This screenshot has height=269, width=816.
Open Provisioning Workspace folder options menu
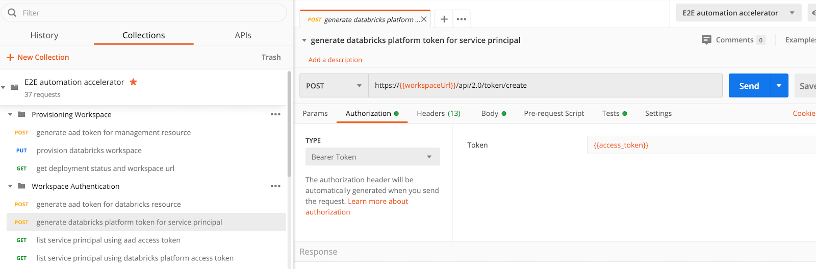click(275, 114)
